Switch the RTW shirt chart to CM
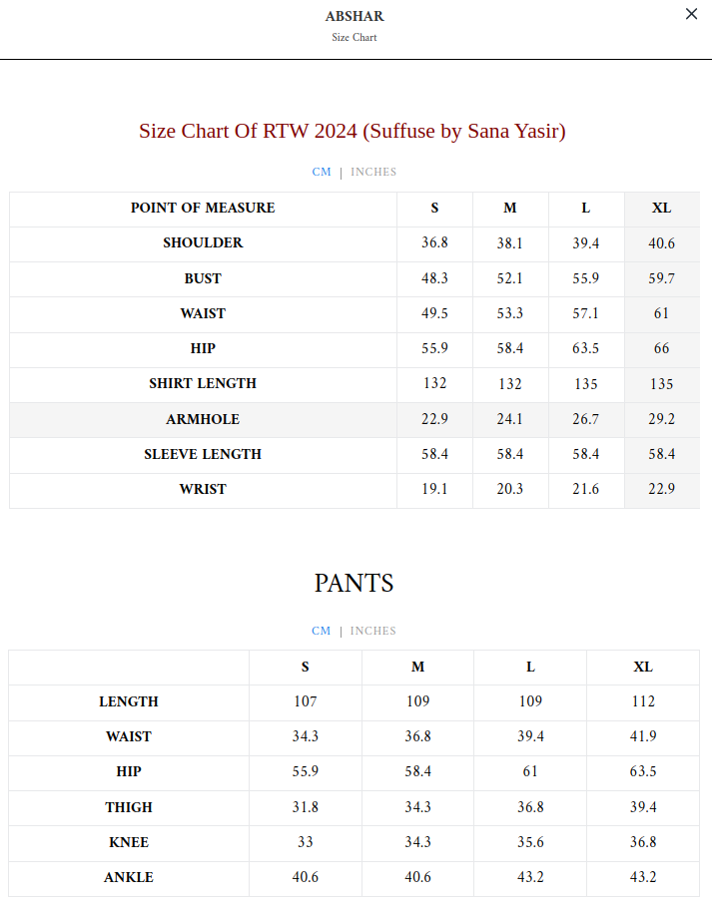The height and width of the screenshot is (911, 712). (x=322, y=172)
